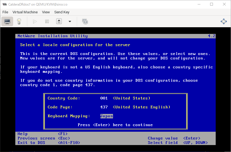231x152 pixels.
Task: Click the Code Page label
Action: point(60,107)
